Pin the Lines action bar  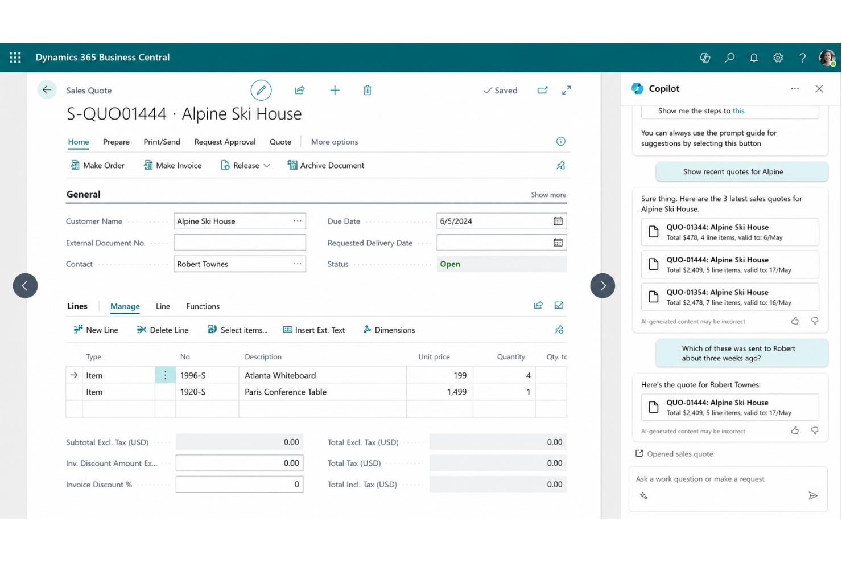pos(559,330)
